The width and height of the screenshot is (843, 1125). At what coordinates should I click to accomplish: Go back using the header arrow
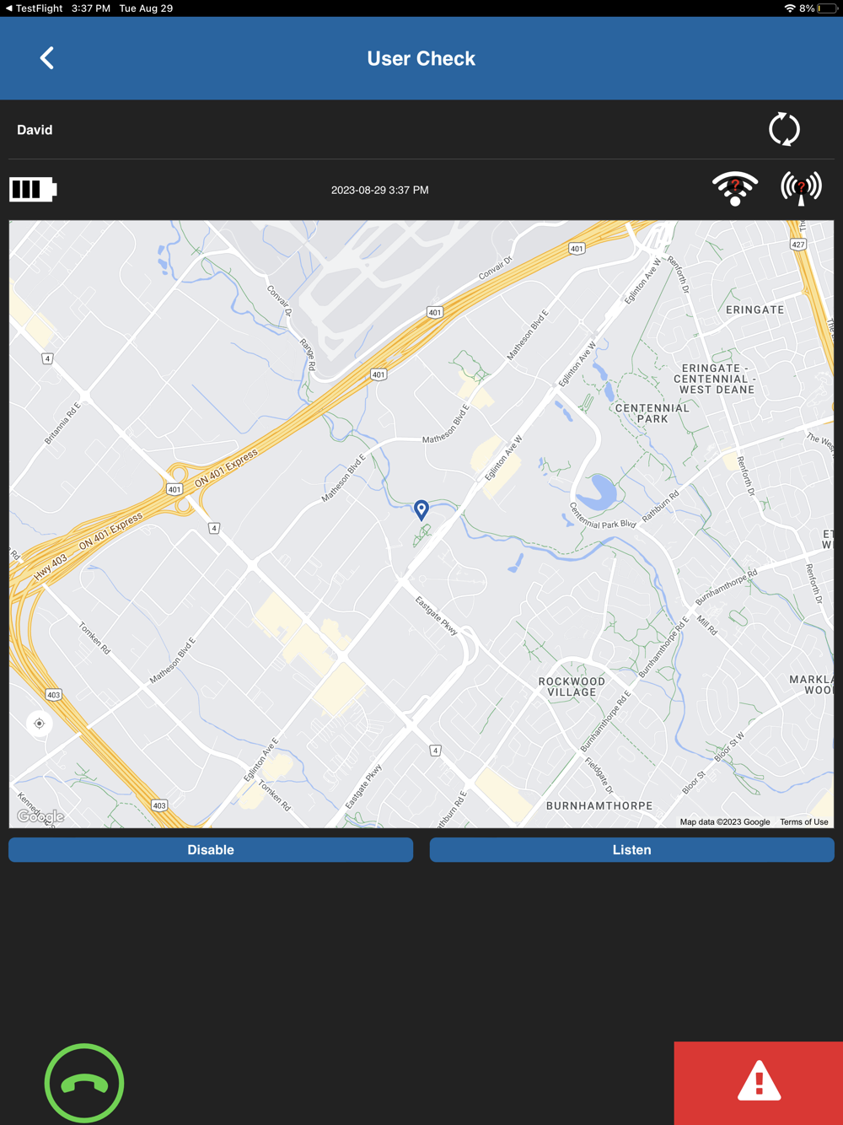[47, 58]
